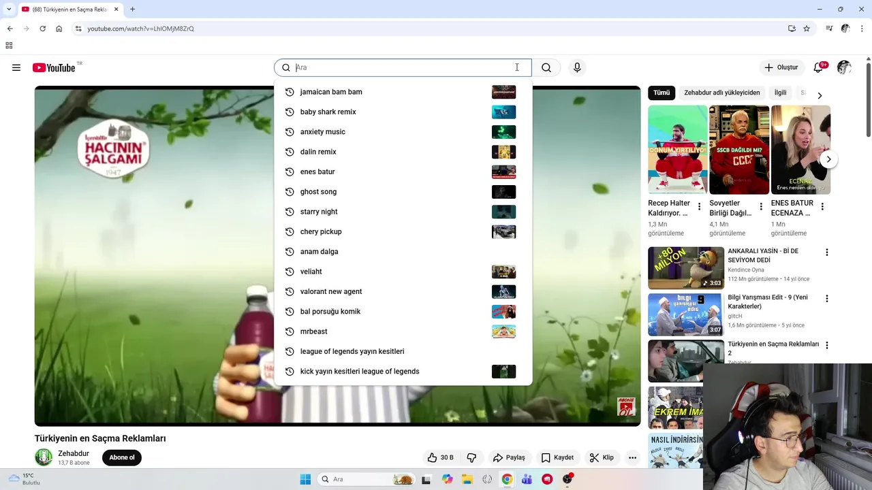Image resolution: width=872 pixels, height=490 pixels.
Task: Pick 'kick yayın kesitleri league of legends' suggestion
Action: [x=403, y=371]
